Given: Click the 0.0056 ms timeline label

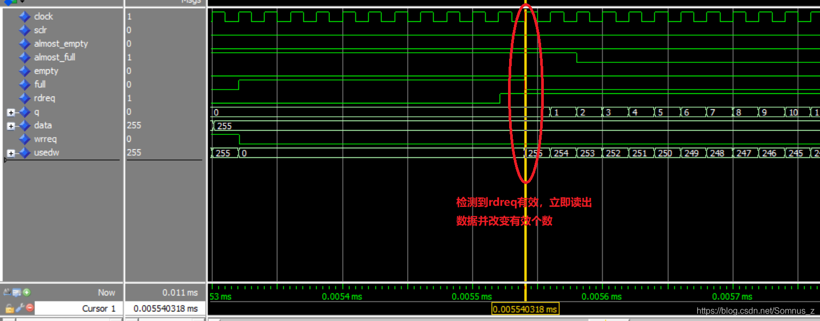Looking at the screenshot, I should pos(602,296).
